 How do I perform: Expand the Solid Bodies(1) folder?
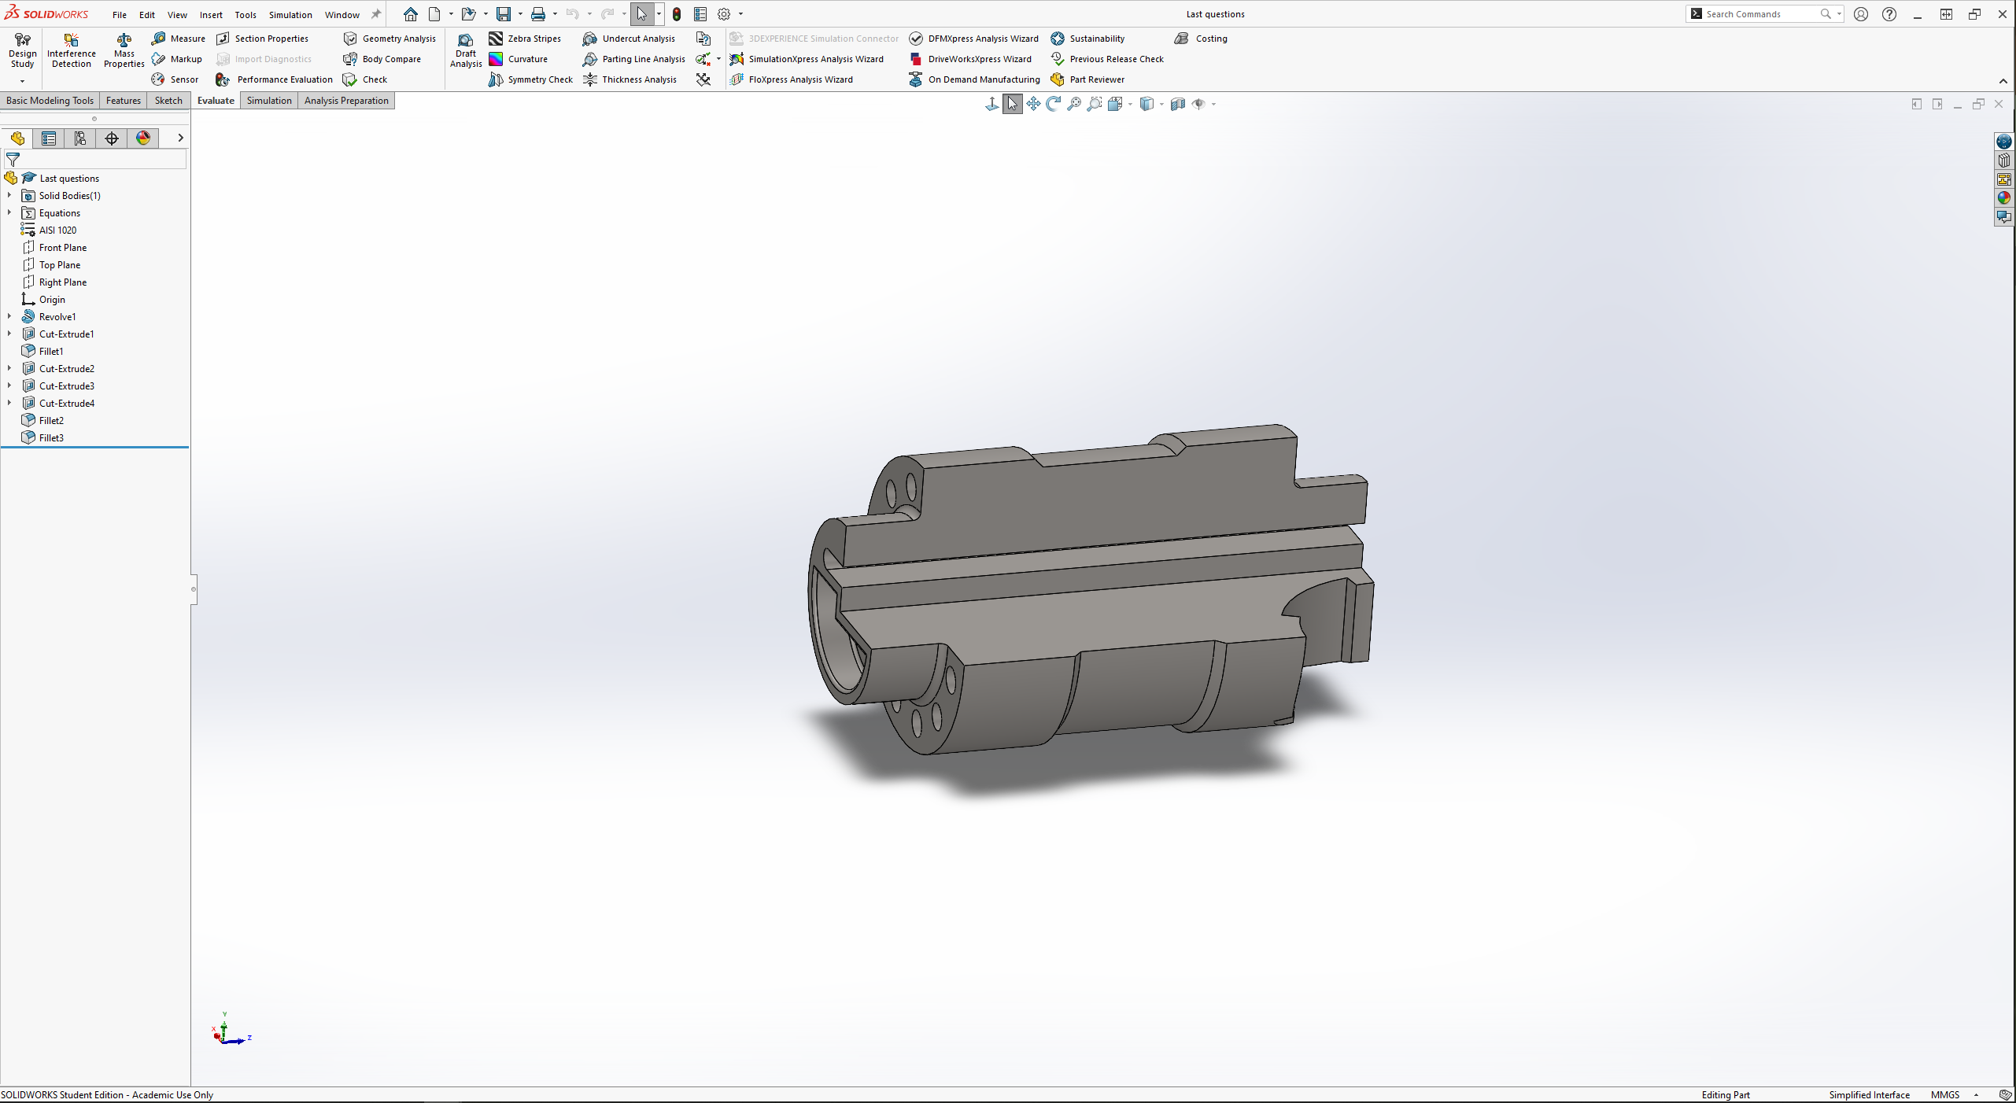click(9, 195)
